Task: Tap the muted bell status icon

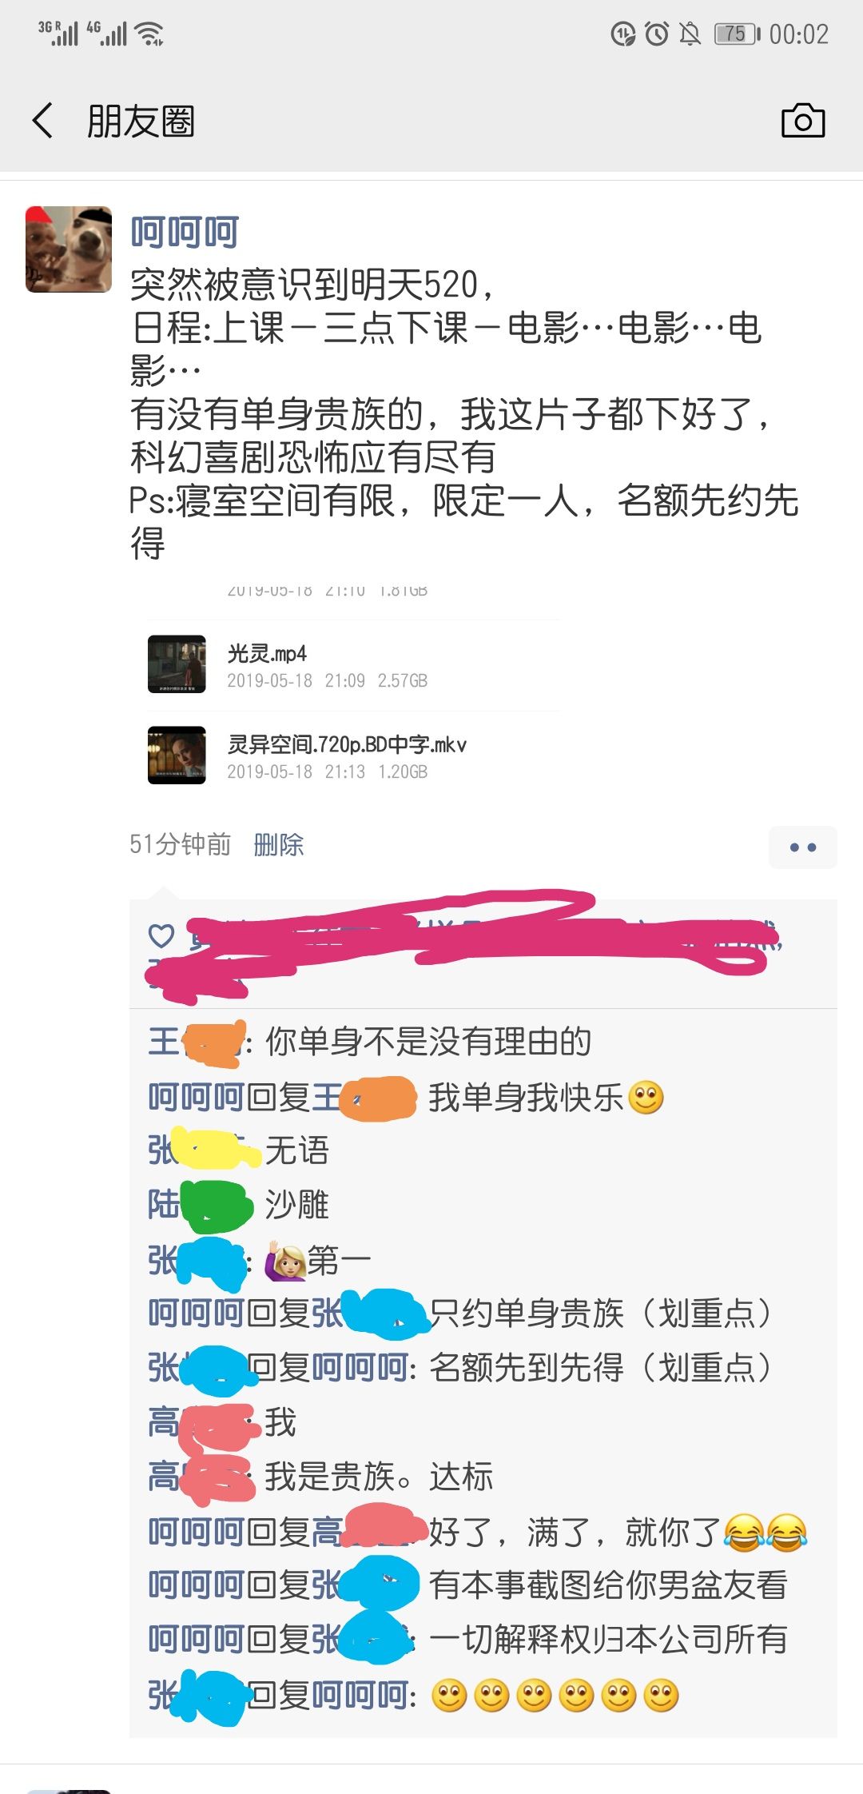Action: [690, 34]
